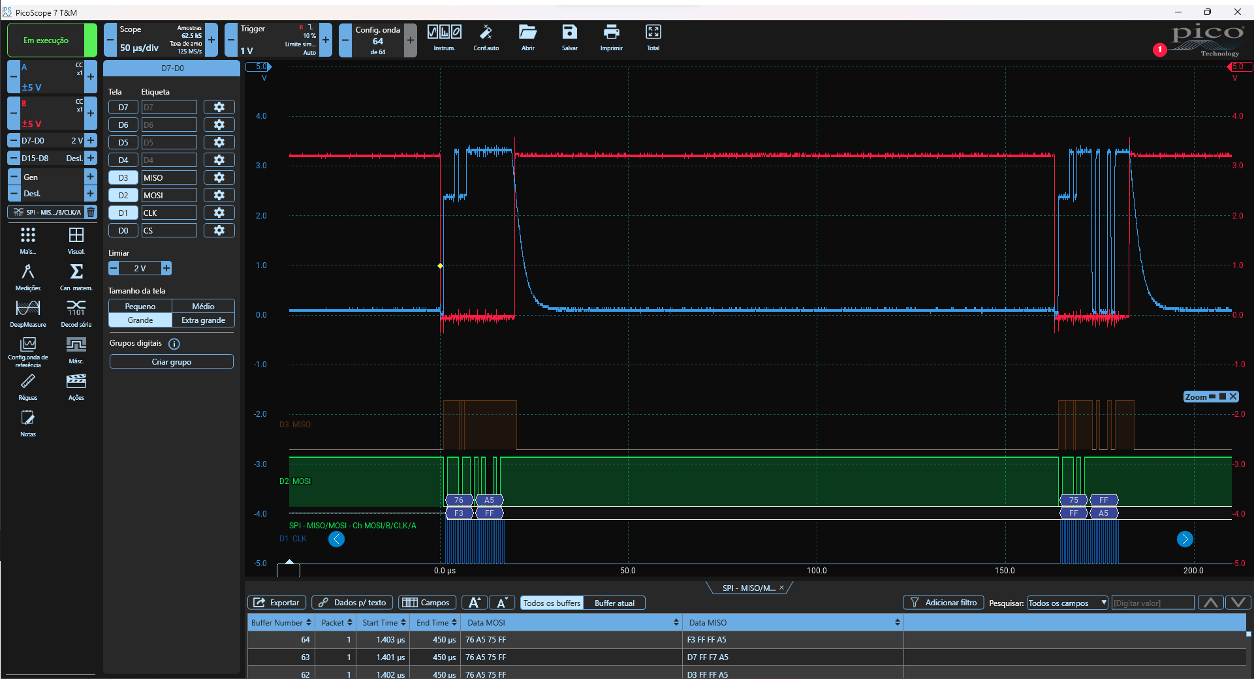This screenshot has height=679, width=1254.
Task: Sort by Buffer Number column
Action: point(281,622)
